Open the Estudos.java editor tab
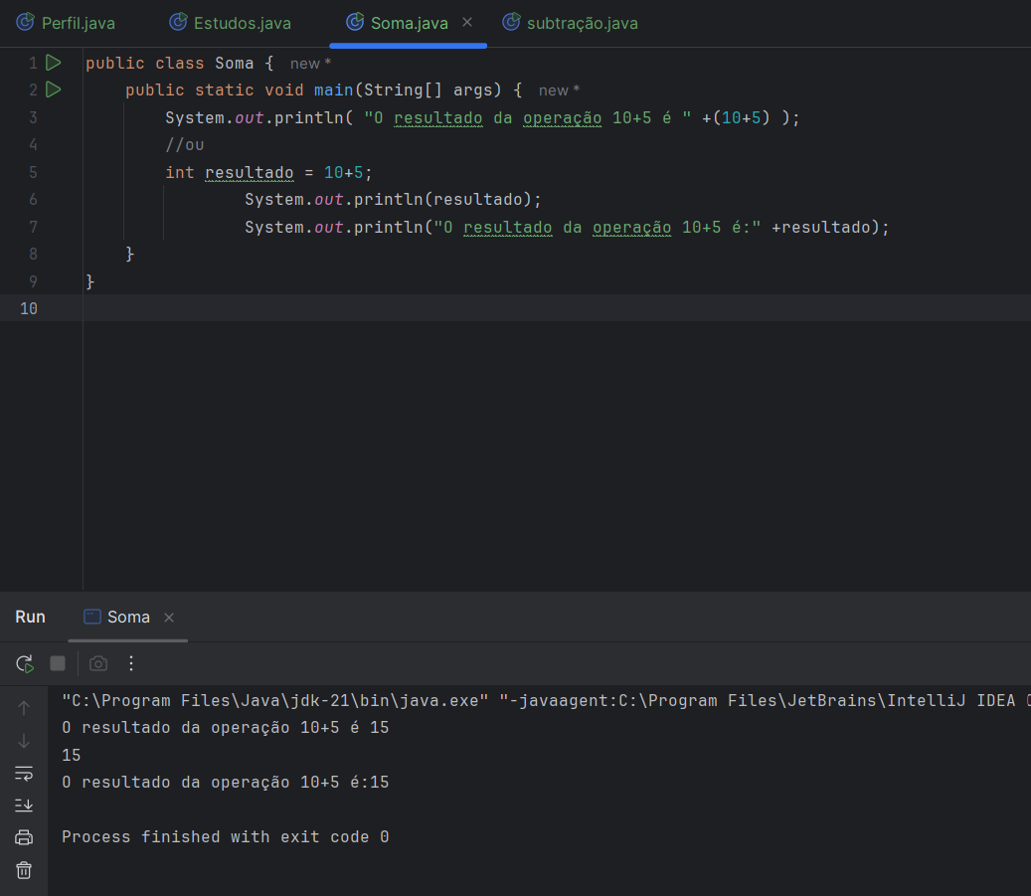Screen dimensions: 1031x896 [230, 23]
